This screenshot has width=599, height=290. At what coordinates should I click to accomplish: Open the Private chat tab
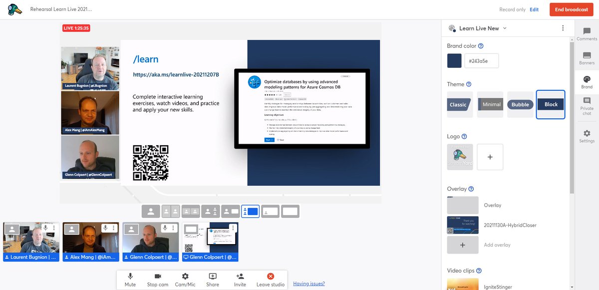(x=587, y=107)
